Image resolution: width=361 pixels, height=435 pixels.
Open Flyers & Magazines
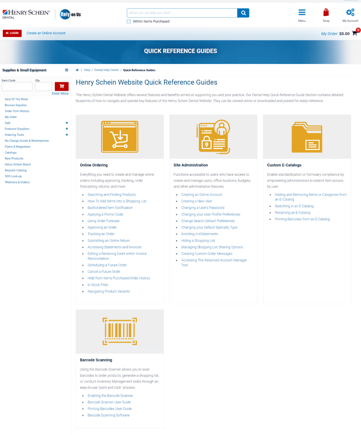coord(17,147)
